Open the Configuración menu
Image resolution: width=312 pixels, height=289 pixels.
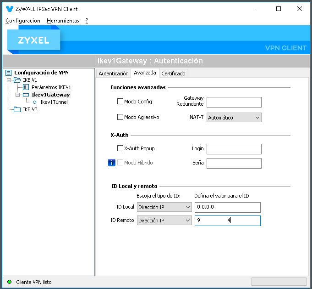tap(23, 21)
